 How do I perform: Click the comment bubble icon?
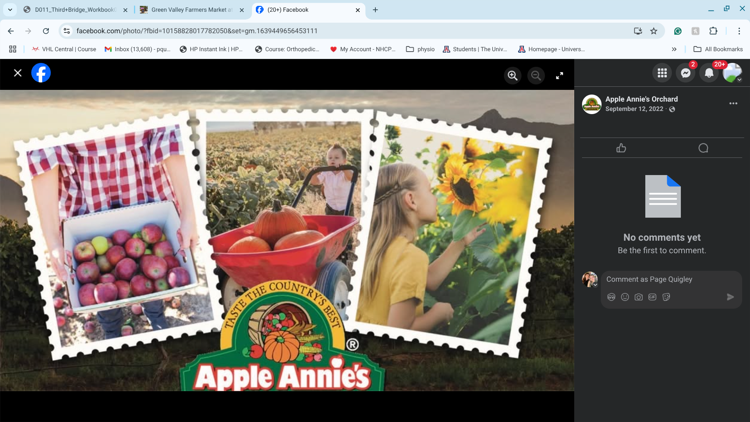[x=703, y=148]
